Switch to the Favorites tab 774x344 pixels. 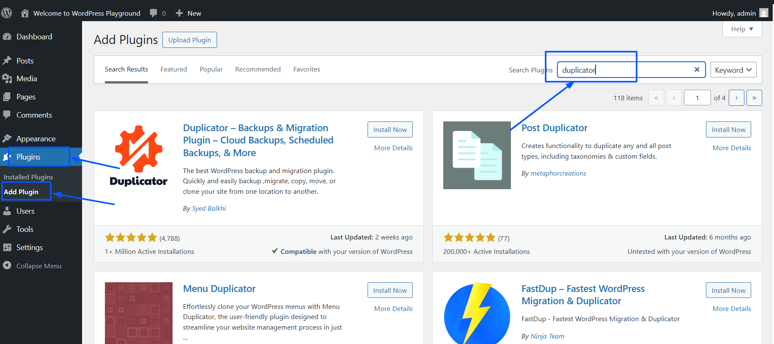pyautogui.click(x=307, y=69)
